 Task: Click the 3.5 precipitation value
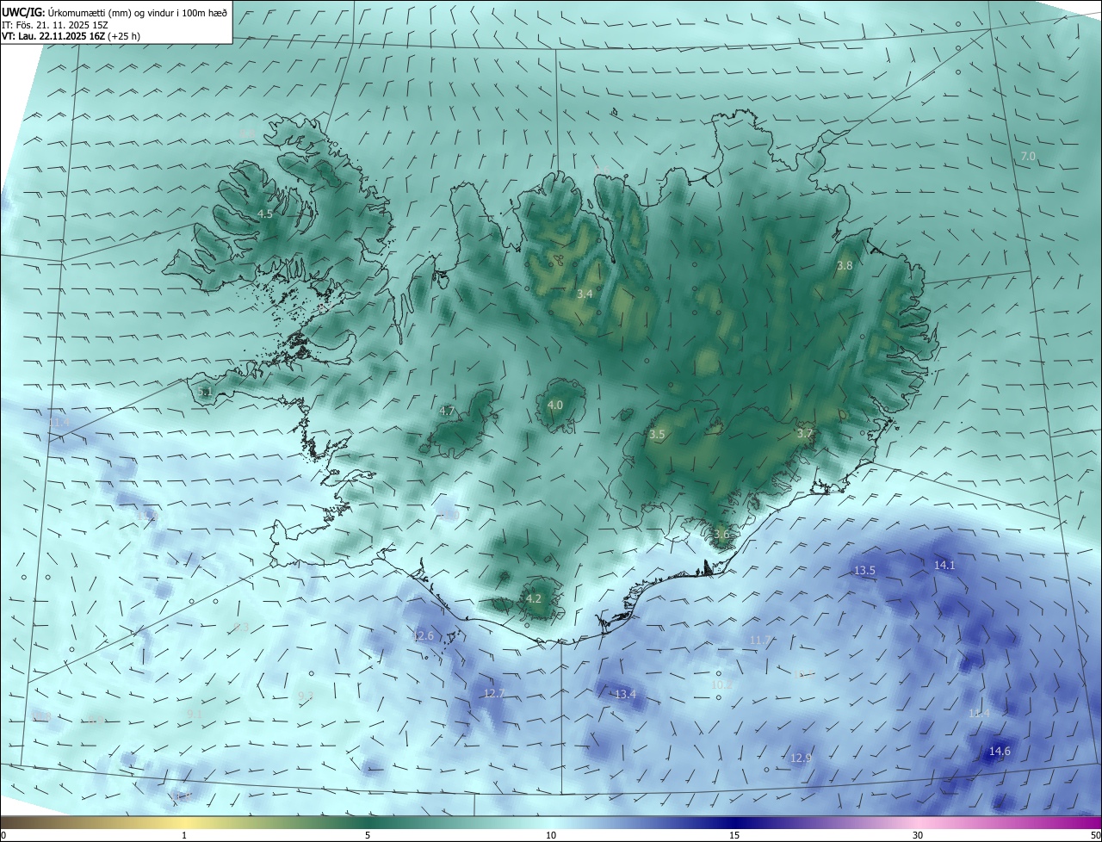click(657, 435)
